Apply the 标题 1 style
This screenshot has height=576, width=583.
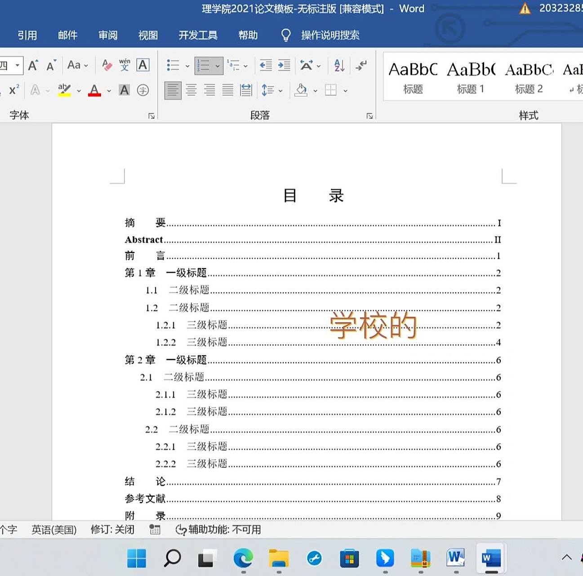tap(471, 76)
